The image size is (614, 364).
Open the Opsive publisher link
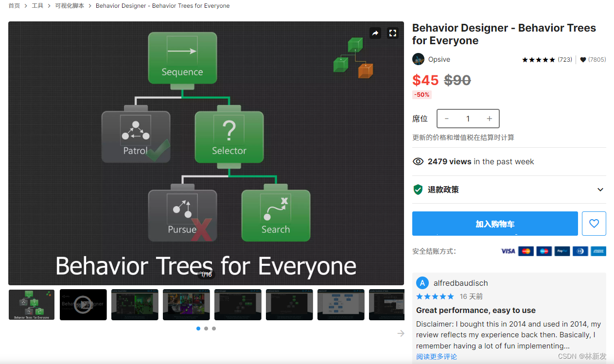(x=439, y=59)
